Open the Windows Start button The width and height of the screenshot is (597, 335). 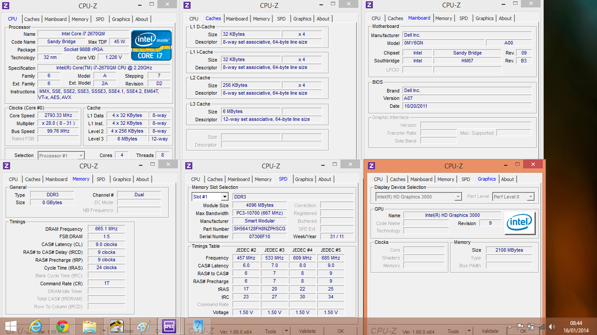point(10,326)
